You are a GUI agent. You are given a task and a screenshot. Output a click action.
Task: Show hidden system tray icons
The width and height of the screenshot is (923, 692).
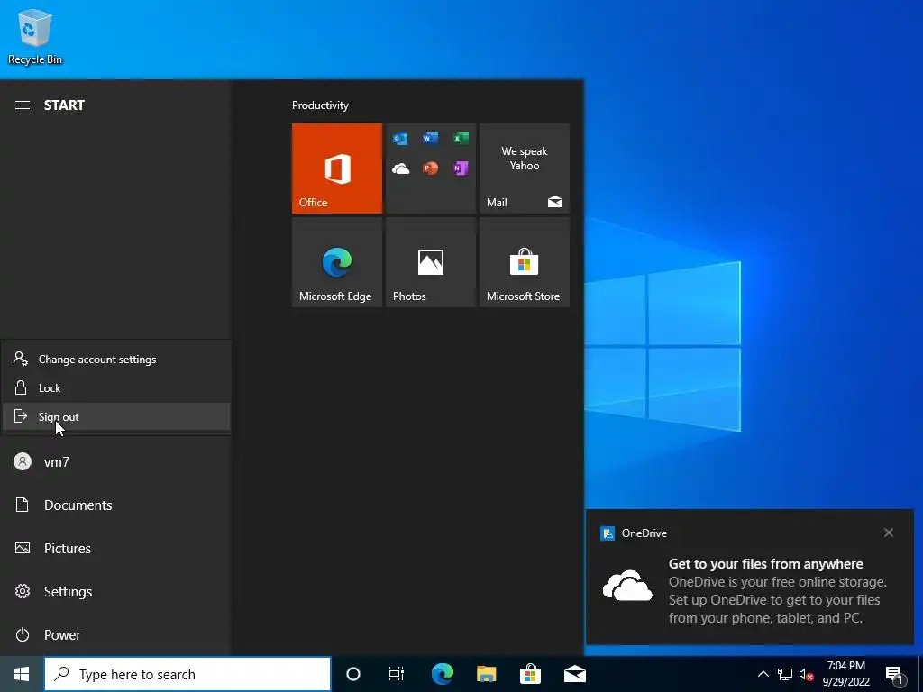click(763, 674)
